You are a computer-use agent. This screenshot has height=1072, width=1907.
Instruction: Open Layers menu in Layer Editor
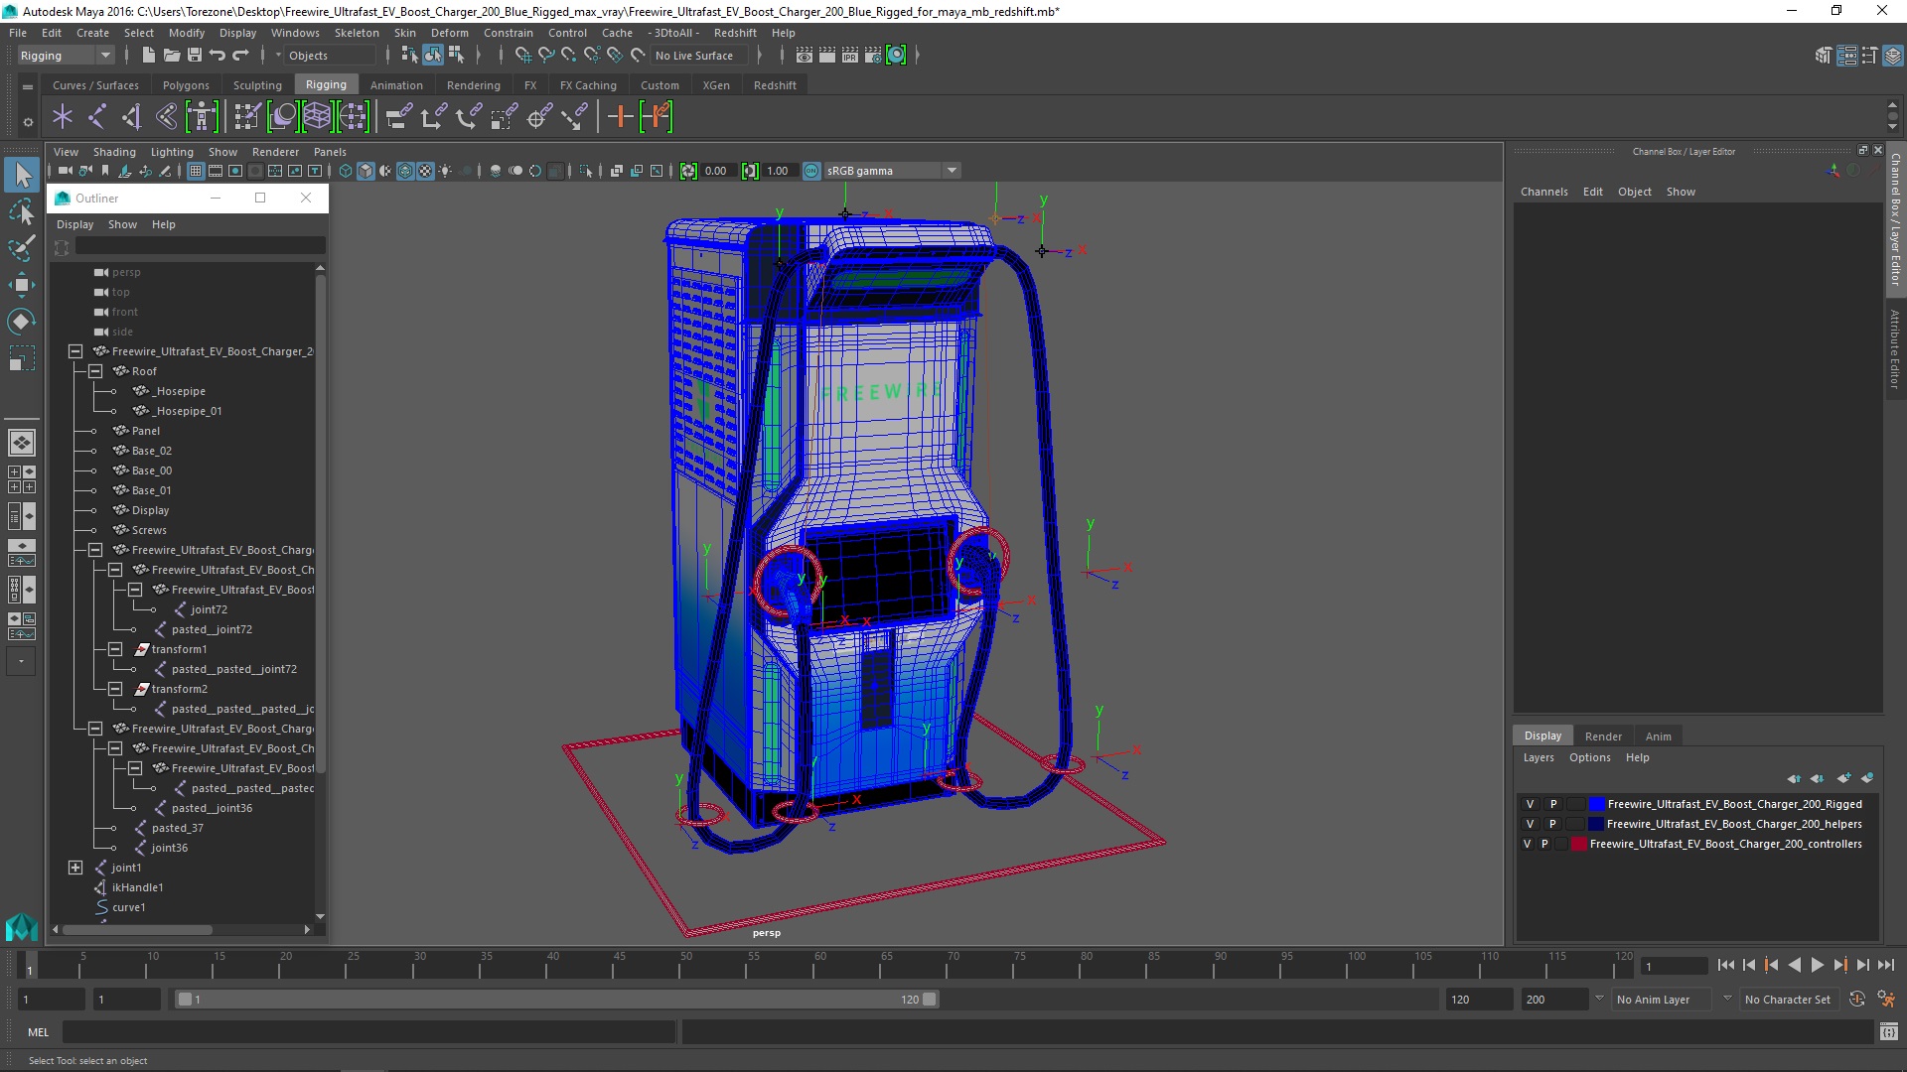(1539, 757)
